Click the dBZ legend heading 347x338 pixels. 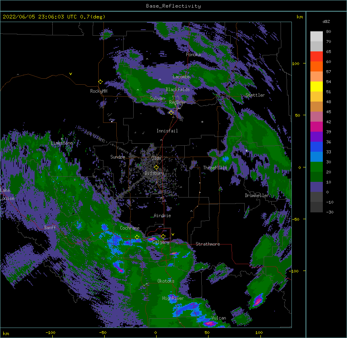(x=326, y=21)
